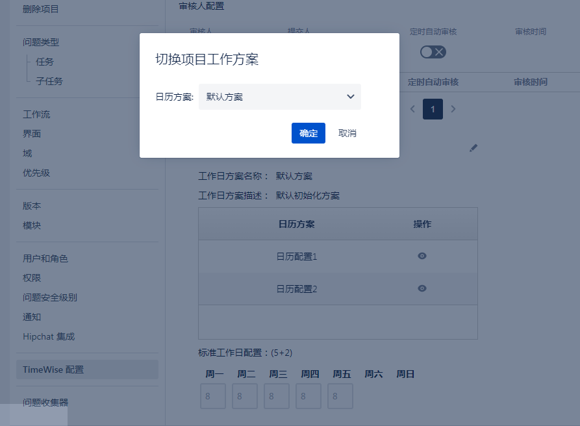Viewport: 580px width, 426px height.
Task: Go to next page with right chevron
Action: [x=453, y=109]
